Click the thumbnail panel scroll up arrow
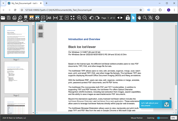The height and width of the screenshot is (121, 178). [x=33, y=24]
